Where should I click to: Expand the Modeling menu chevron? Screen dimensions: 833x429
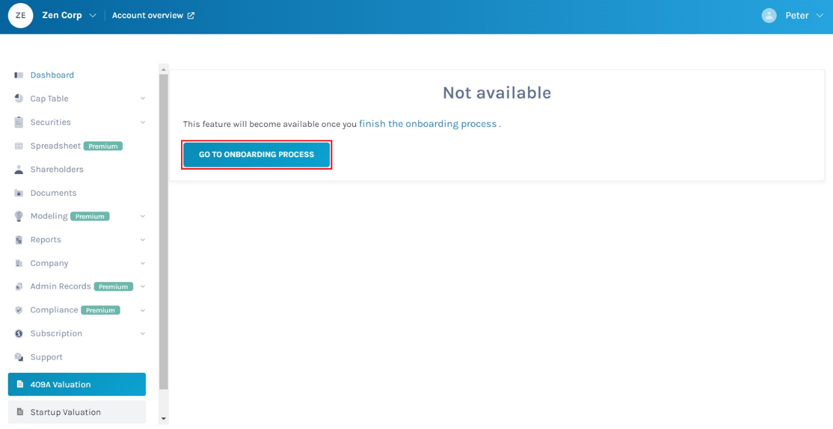pyautogui.click(x=143, y=216)
